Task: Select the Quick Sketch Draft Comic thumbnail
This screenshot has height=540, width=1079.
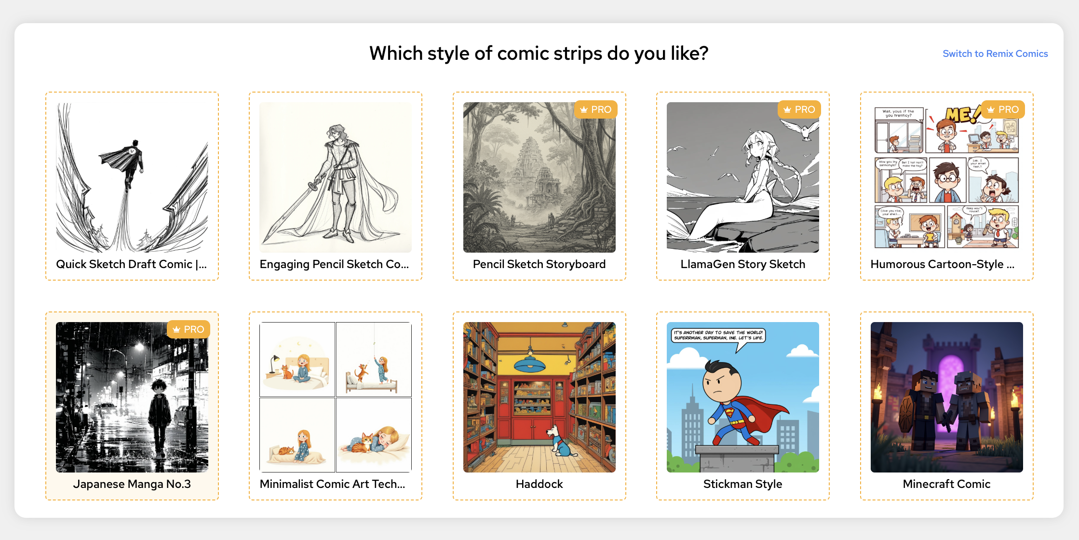Action: [132, 177]
